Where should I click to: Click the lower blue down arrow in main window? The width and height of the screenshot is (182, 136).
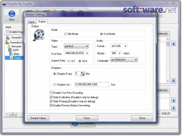pyautogui.click(x=174, y=109)
